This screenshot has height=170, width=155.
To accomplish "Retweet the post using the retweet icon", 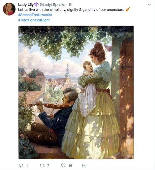I will pyautogui.click(x=42, y=165).
